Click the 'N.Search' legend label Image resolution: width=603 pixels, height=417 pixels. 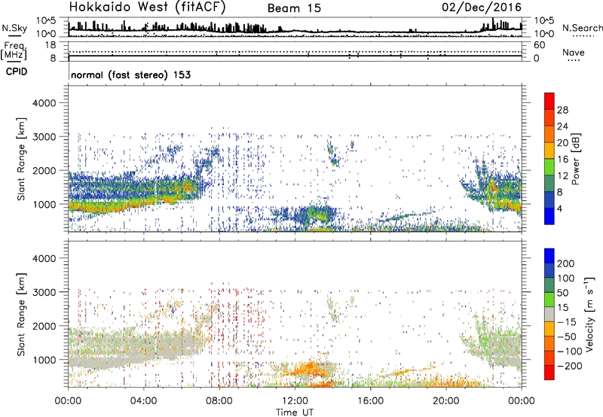point(582,28)
